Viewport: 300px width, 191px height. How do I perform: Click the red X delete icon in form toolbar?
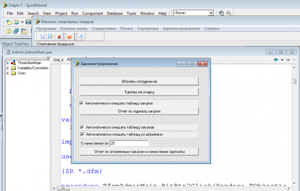(x=59, y=37)
